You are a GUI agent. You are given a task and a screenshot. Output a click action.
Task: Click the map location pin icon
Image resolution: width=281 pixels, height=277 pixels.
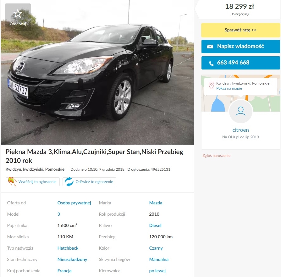click(x=211, y=86)
